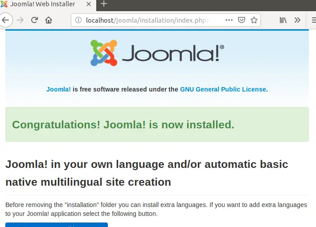Screen dimensions: 316x227
Task: Click the Joomla! logo image
Action: click(x=157, y=53)
